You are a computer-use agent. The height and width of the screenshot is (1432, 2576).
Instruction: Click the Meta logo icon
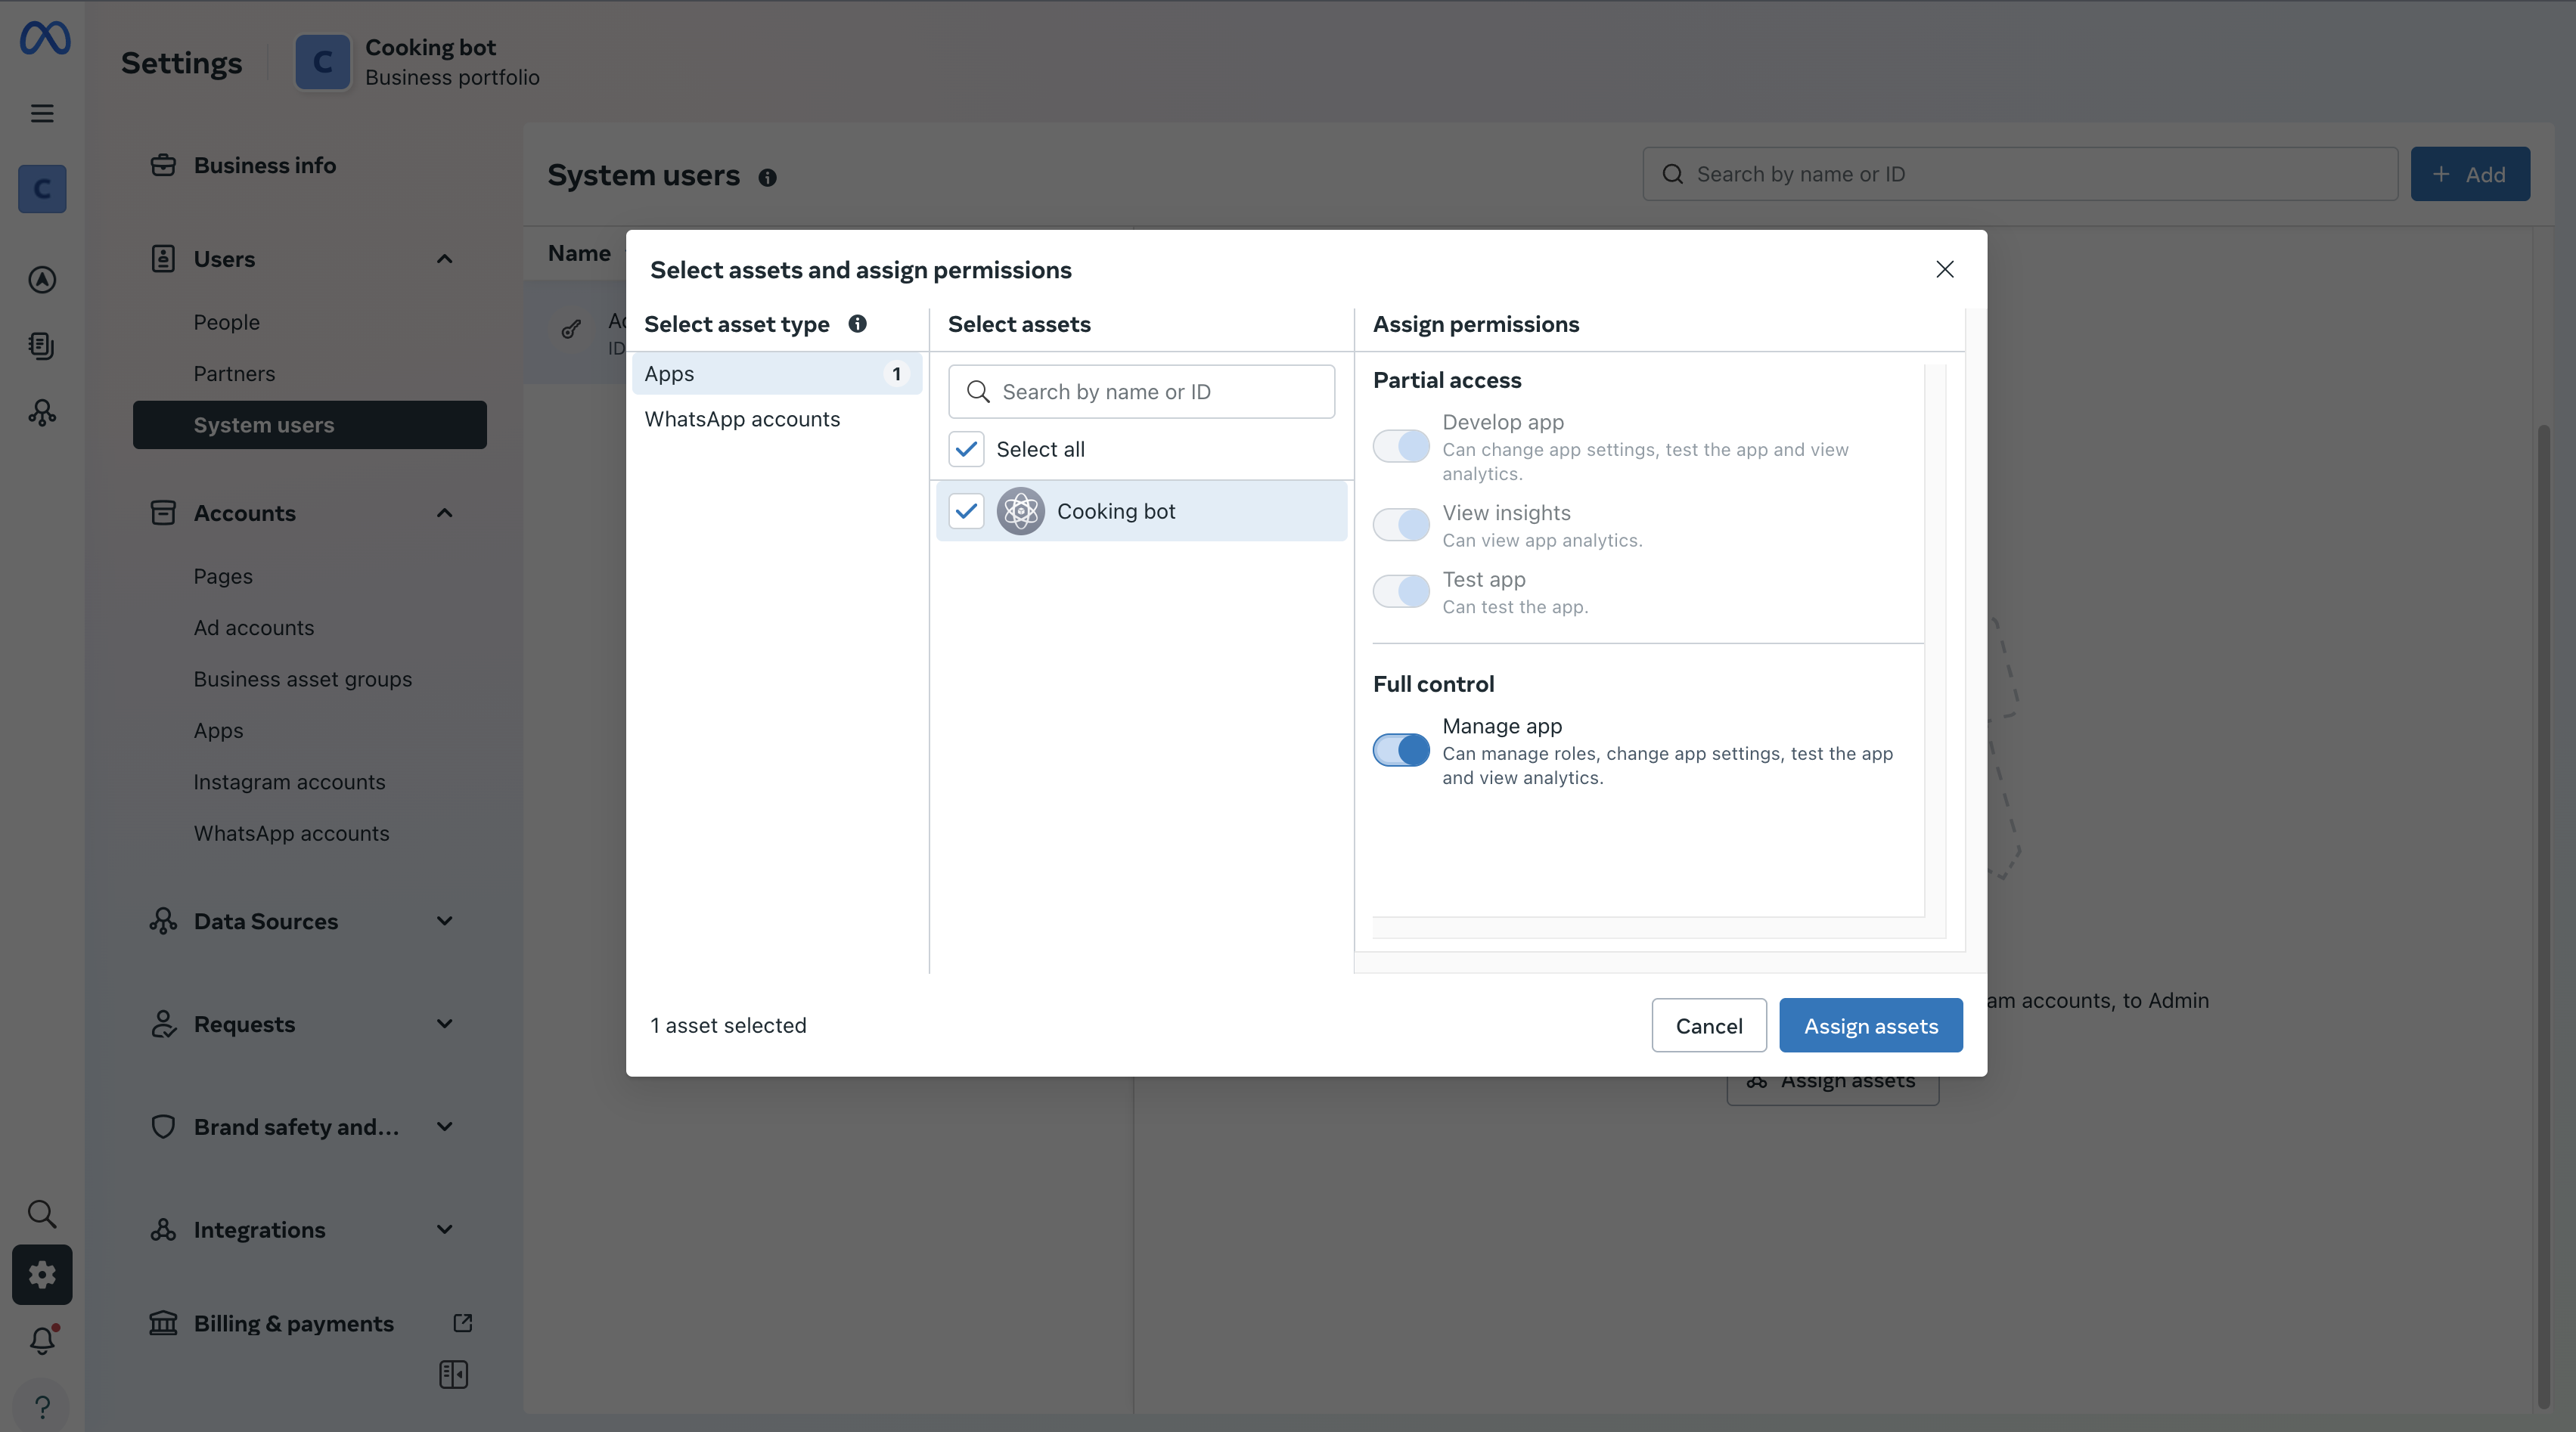[x=44, y=38]
